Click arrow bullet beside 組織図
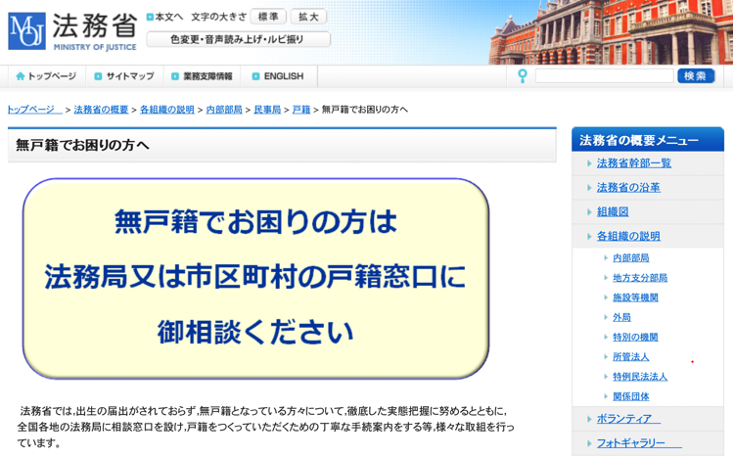Screen dimensions: 734x458 click(589, 211)
